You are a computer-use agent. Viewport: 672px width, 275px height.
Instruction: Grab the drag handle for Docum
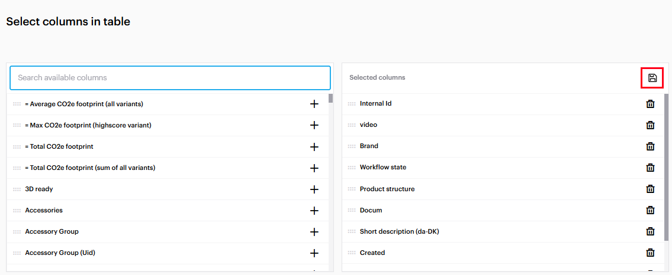pyautogui.click(x=352, y=211)
